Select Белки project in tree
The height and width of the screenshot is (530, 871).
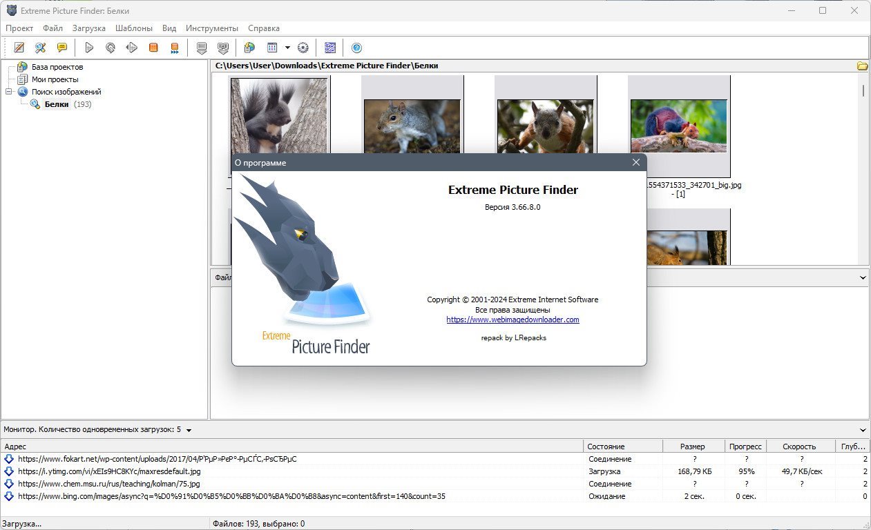57,104
